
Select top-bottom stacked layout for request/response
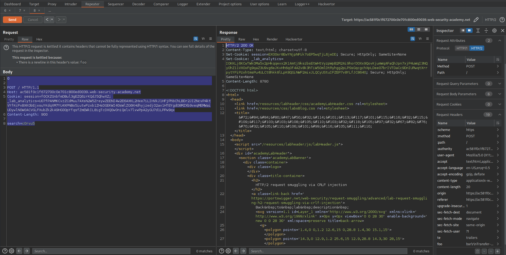[x=419, y=29]
